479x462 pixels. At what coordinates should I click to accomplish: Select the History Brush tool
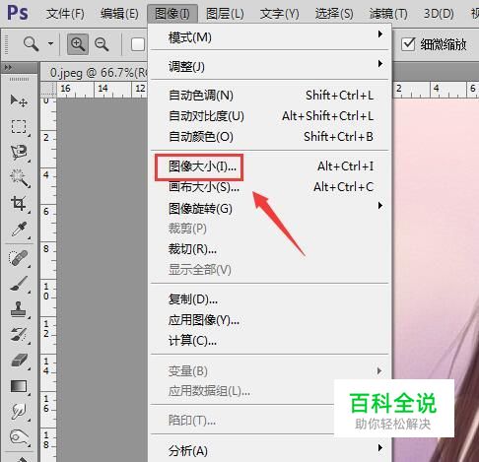(19, 335)
